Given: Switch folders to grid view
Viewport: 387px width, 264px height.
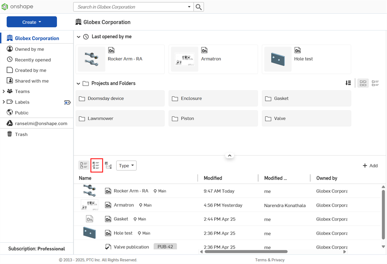Looking at the screenshot, I should [363, 83].
